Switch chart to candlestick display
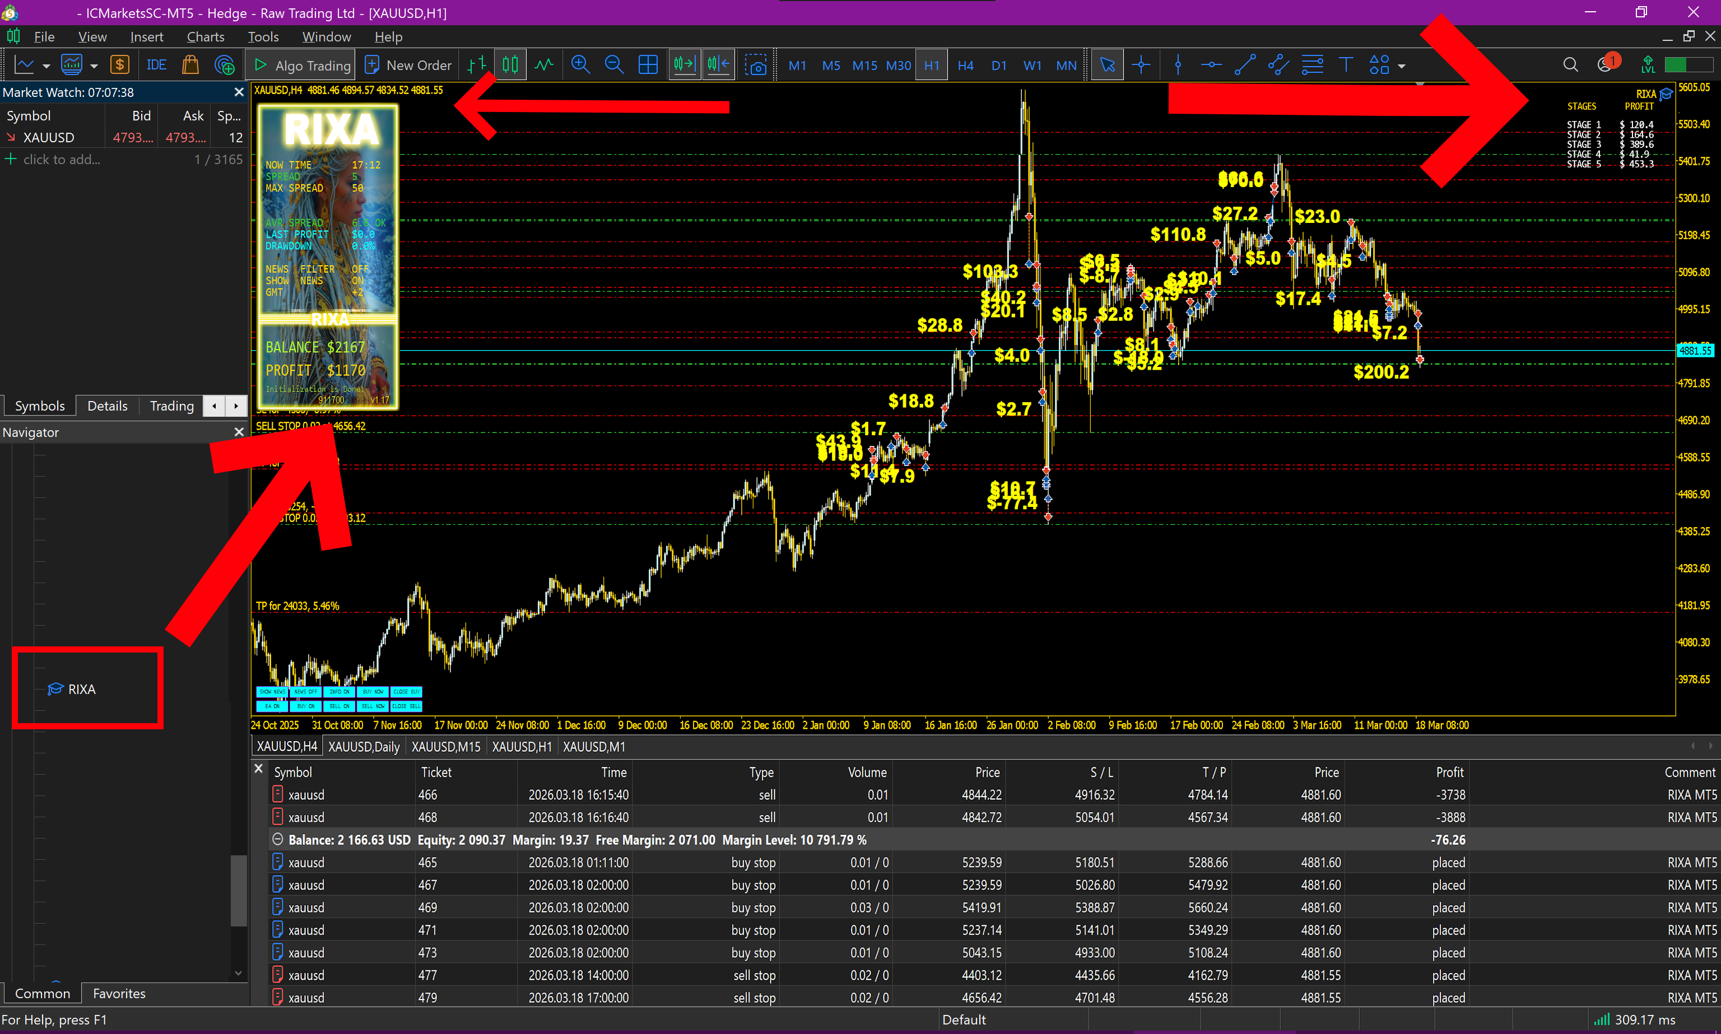 [511, 65]
